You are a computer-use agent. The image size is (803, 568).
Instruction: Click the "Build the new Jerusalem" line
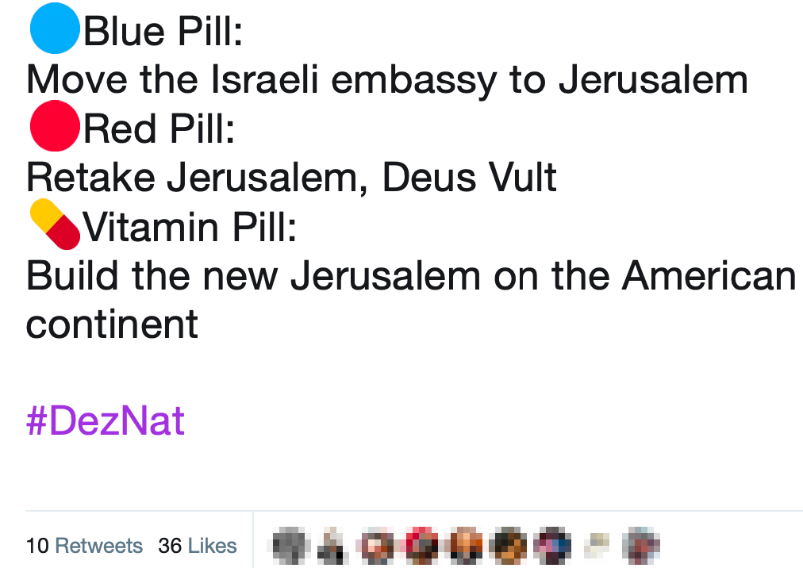411,300
